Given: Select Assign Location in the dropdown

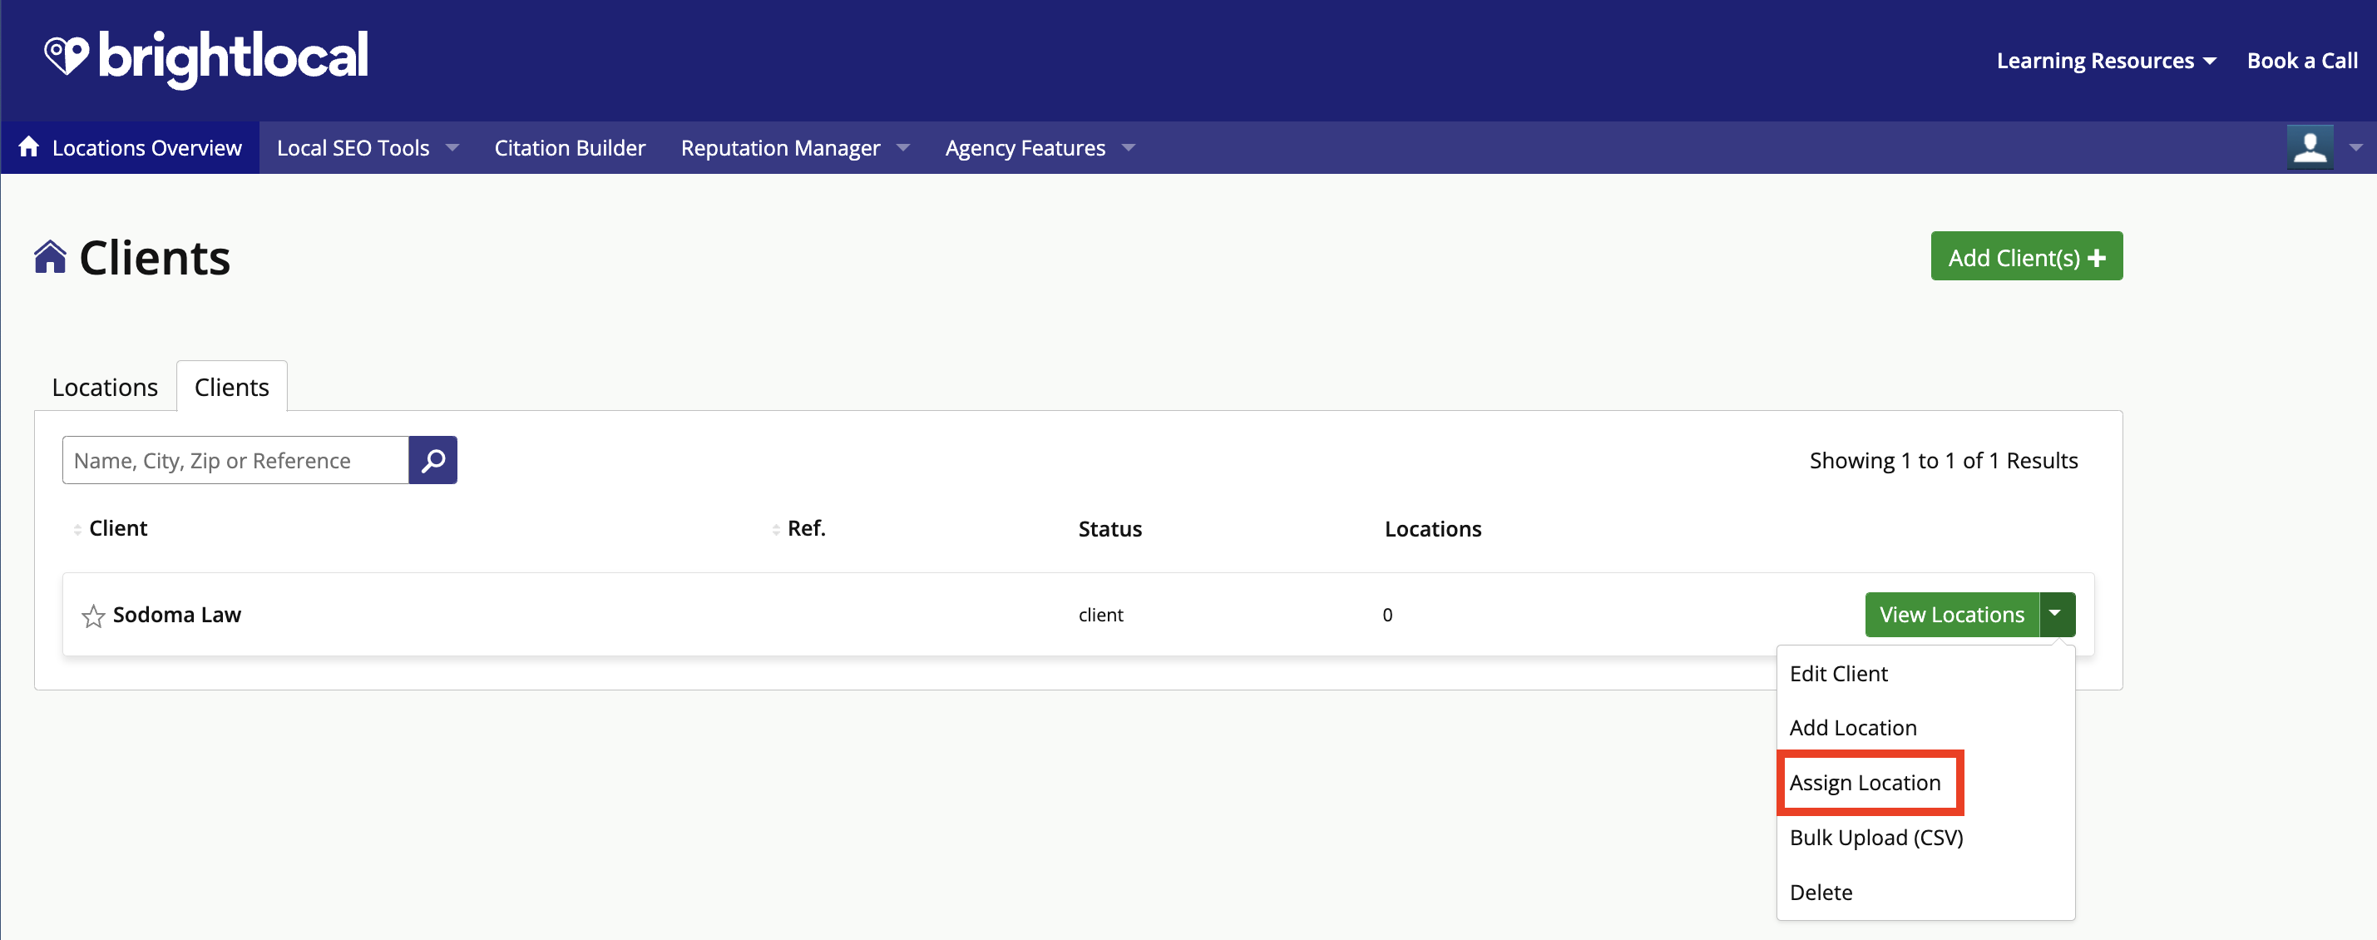Looking at the screenshot, I should point(1865,783).
